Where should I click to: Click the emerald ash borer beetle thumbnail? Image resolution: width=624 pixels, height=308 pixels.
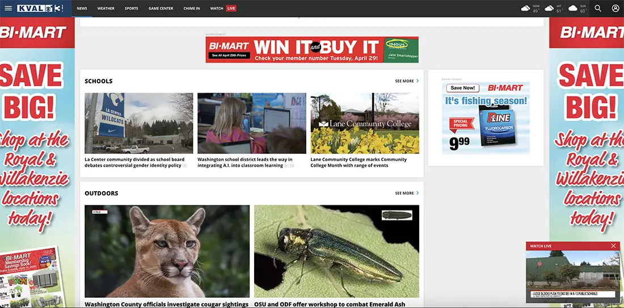[336, 251]
